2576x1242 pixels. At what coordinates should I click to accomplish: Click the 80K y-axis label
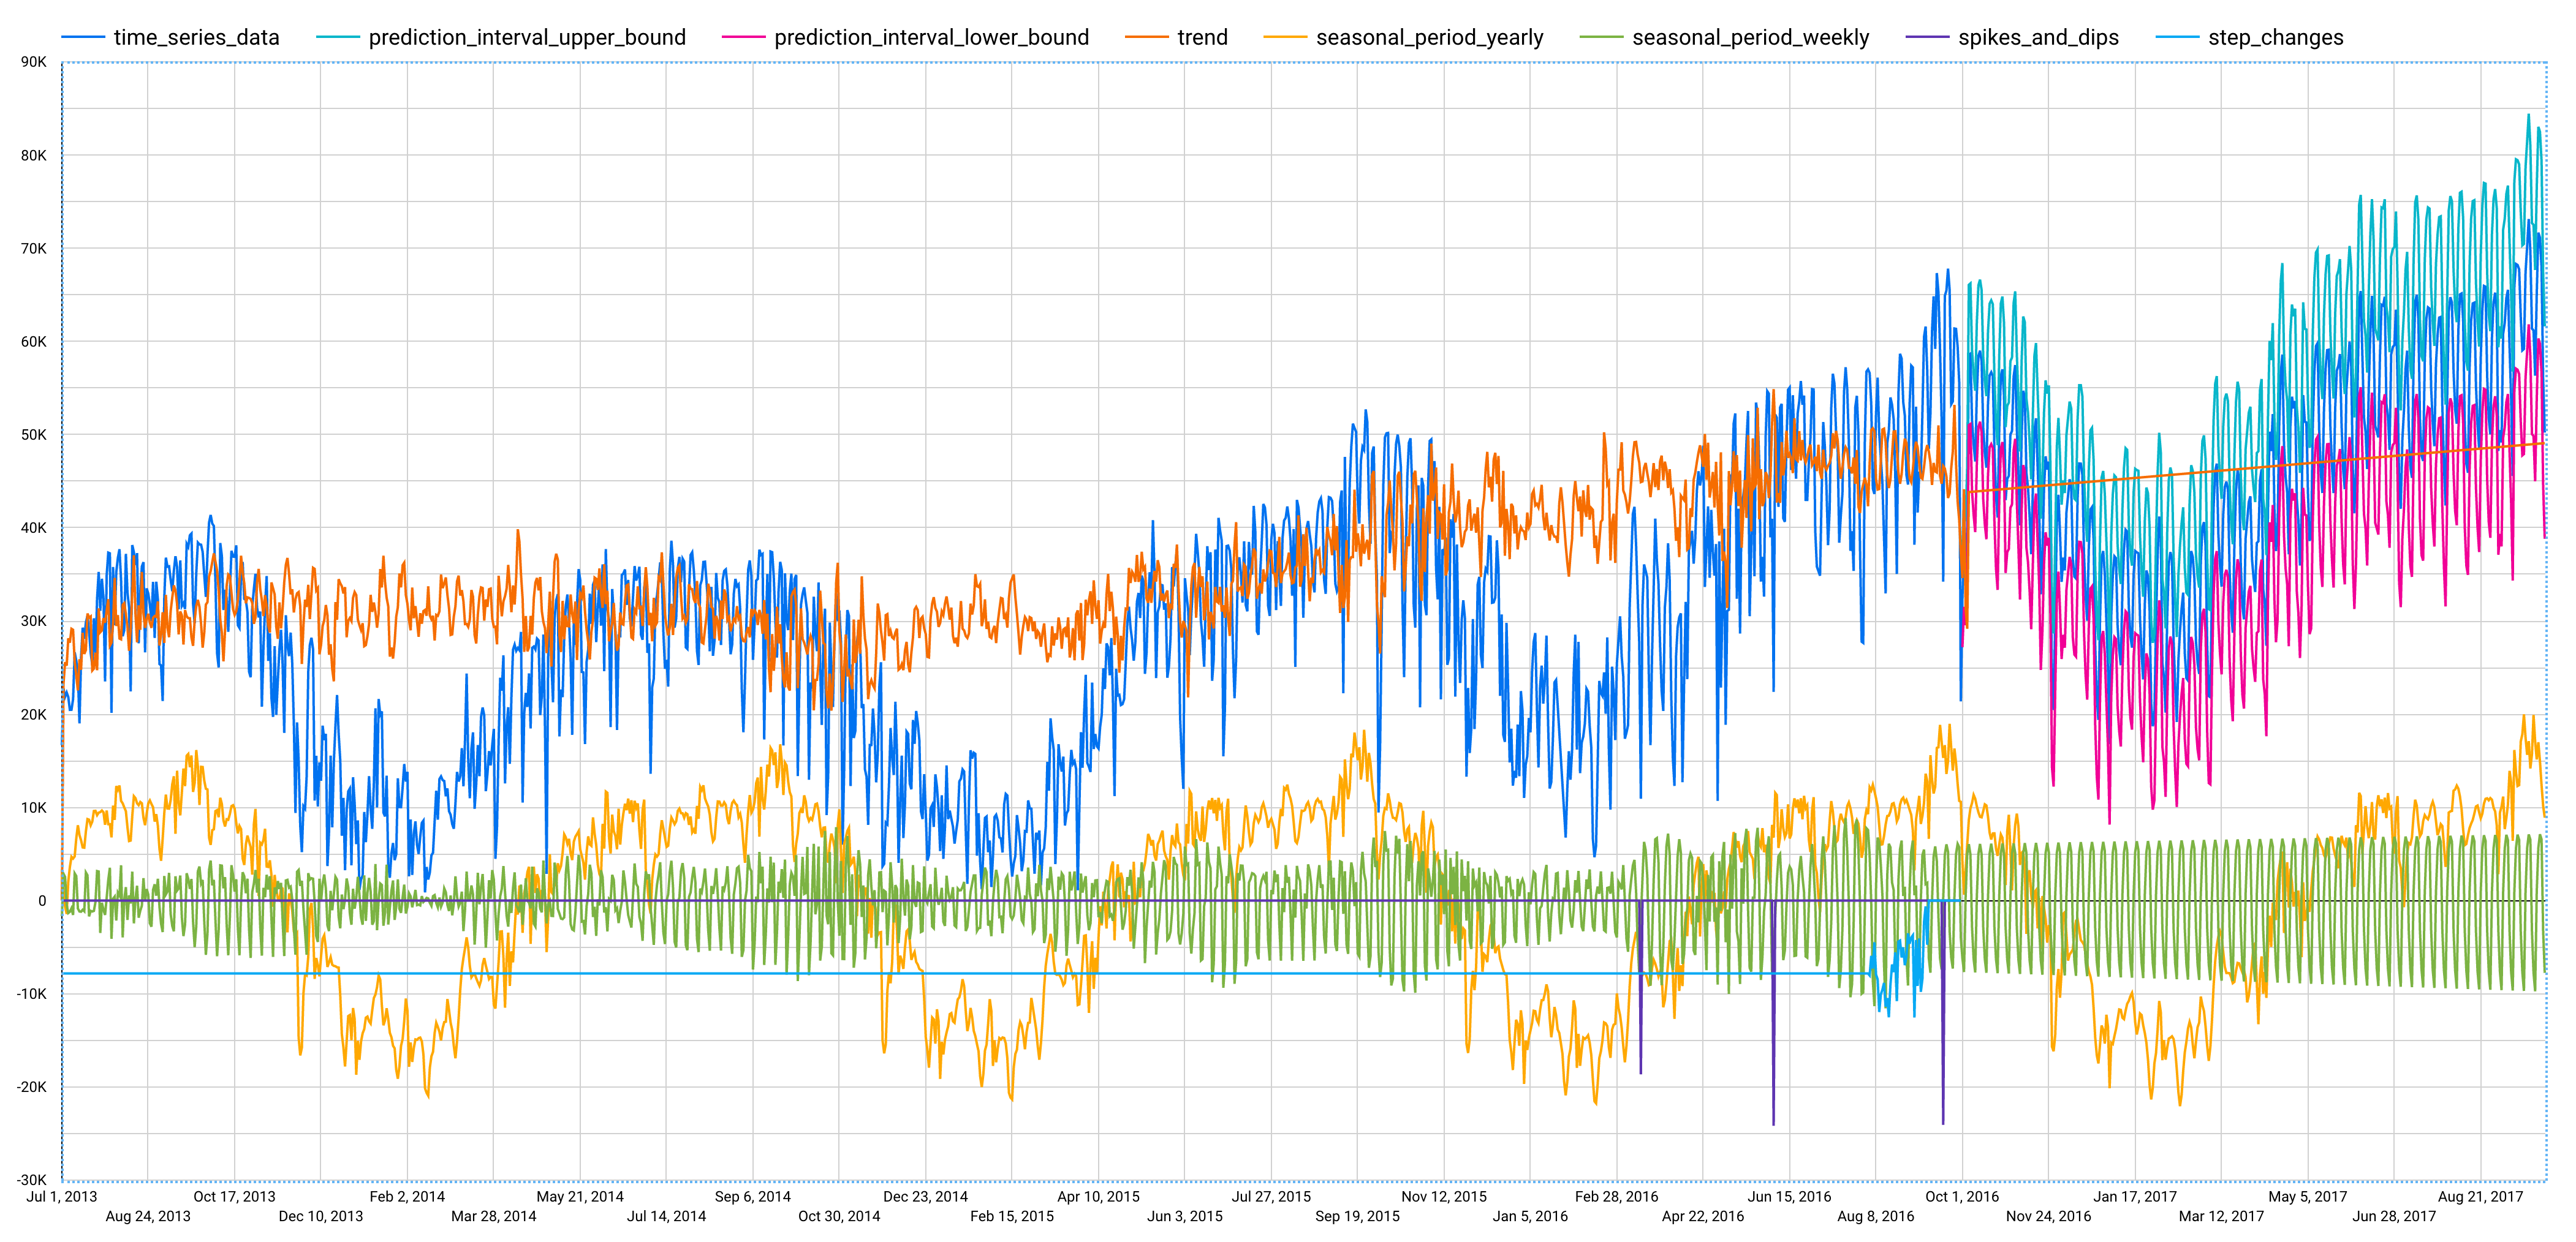point(34,155)
